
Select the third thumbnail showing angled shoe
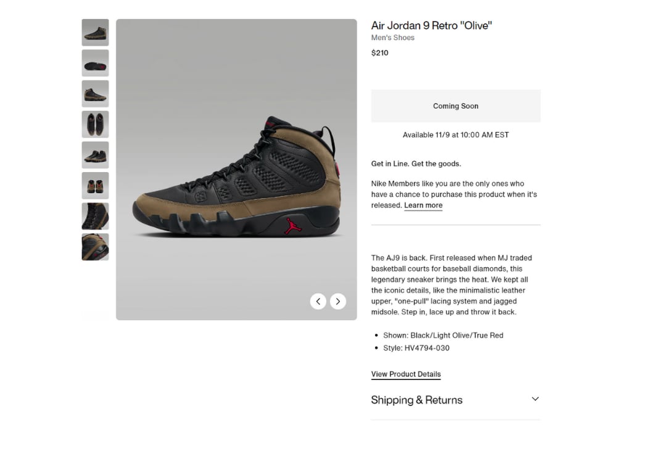pyautogui.click(x=95, y=94)
